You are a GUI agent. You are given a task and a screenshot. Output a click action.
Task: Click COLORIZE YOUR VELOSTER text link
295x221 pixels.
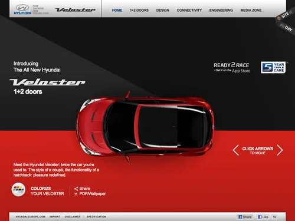pyautogui.click(x=47, y=191)
